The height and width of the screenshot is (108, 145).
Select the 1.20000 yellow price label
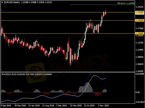[140, 20]
